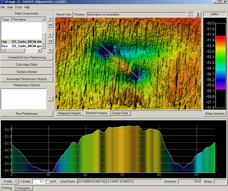Click the Fledermaus Objects list box
The image size is (228, 191).
24,99
